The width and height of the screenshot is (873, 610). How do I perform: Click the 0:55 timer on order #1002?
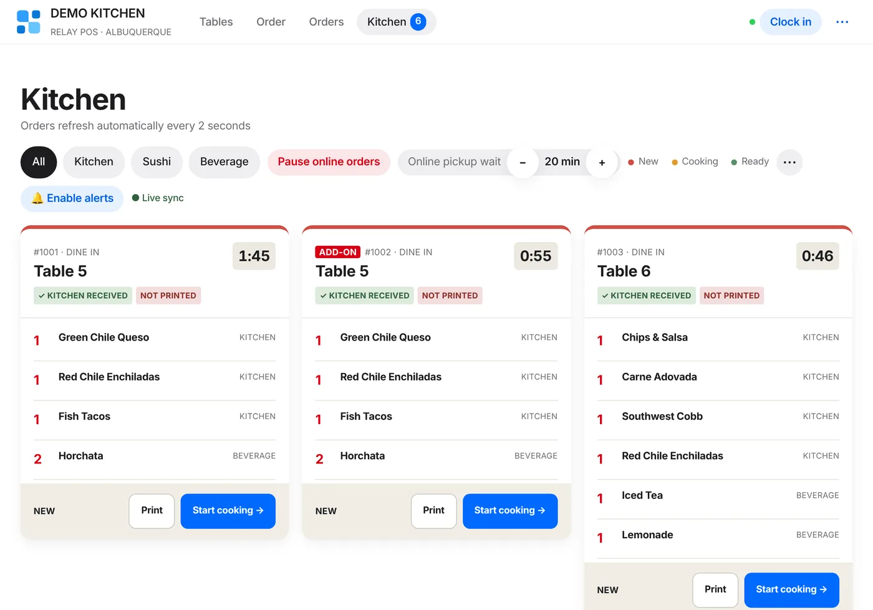pyautogui.click(x=536, y=256)
